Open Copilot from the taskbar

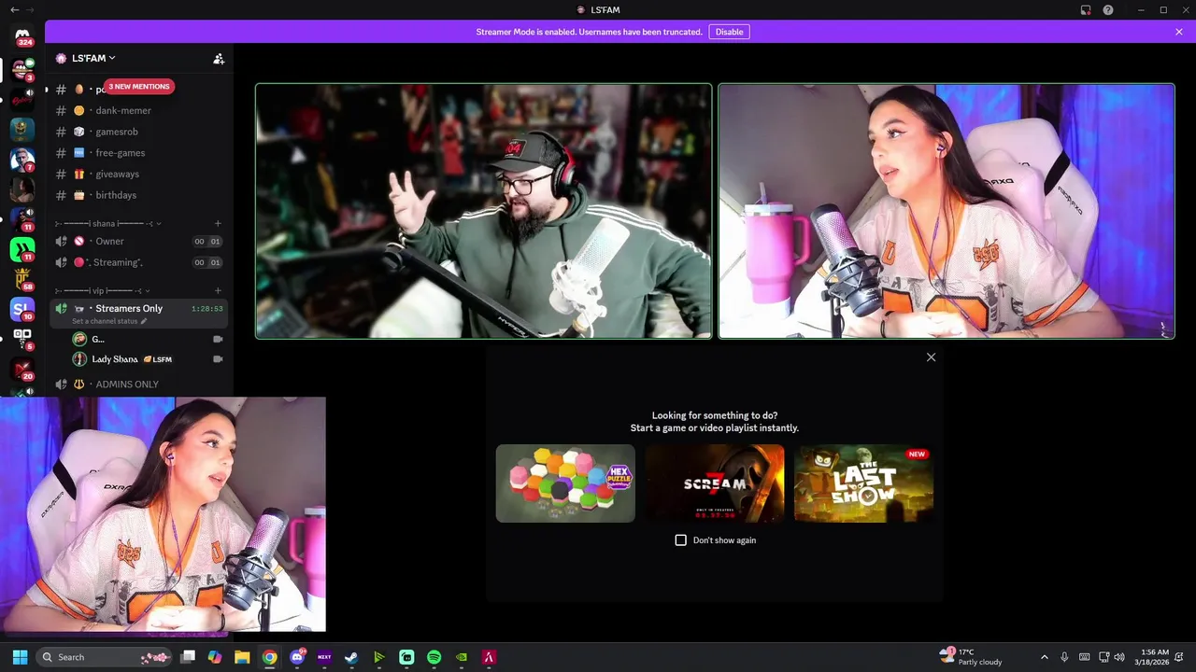click(215, 657)
